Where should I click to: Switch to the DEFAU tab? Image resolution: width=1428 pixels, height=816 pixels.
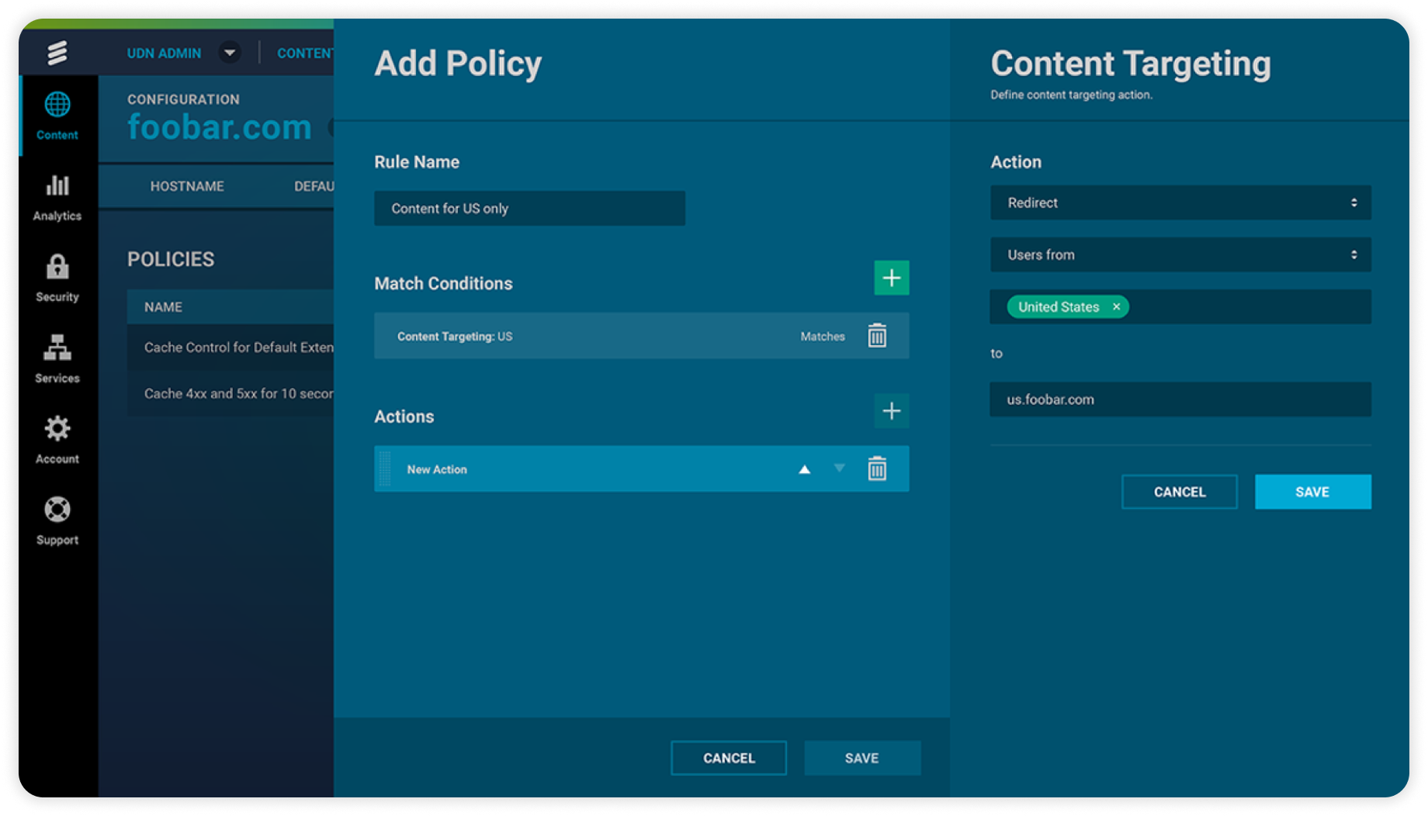(314, 186)
